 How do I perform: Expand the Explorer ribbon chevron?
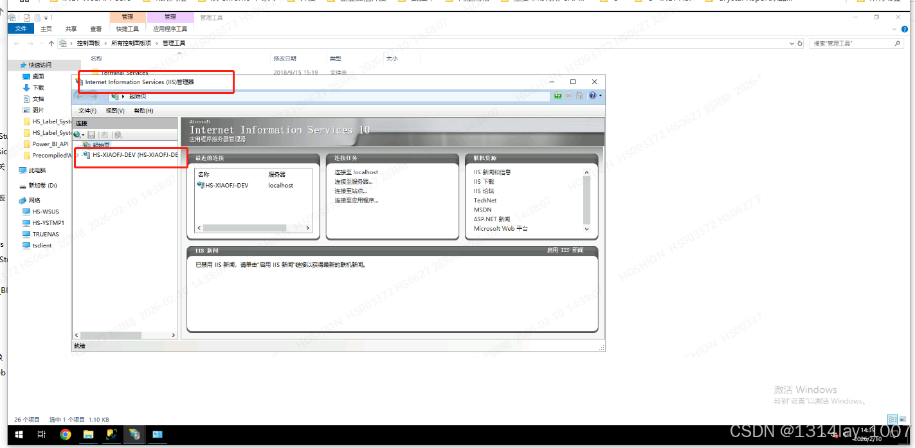click(894, 28)
